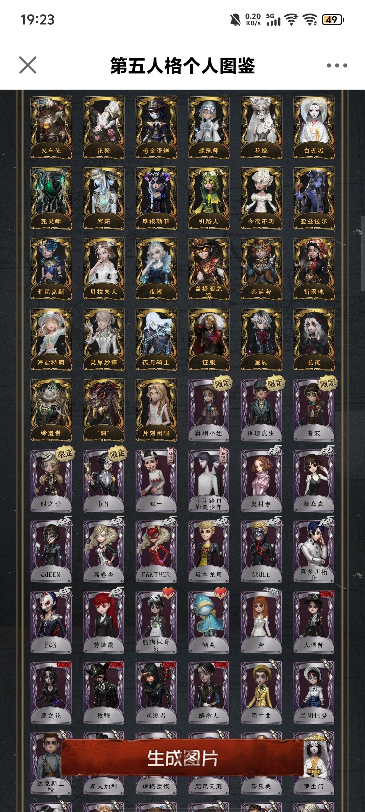
Task: Select the 十字路口的美少年 card
Action: (209, 481)
